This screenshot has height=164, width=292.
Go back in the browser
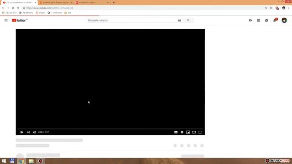3,8
